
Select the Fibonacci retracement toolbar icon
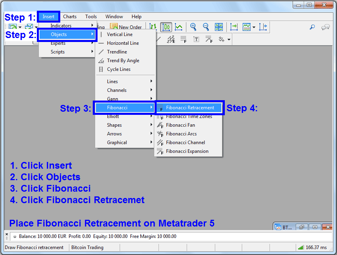(x=183, y=40)
